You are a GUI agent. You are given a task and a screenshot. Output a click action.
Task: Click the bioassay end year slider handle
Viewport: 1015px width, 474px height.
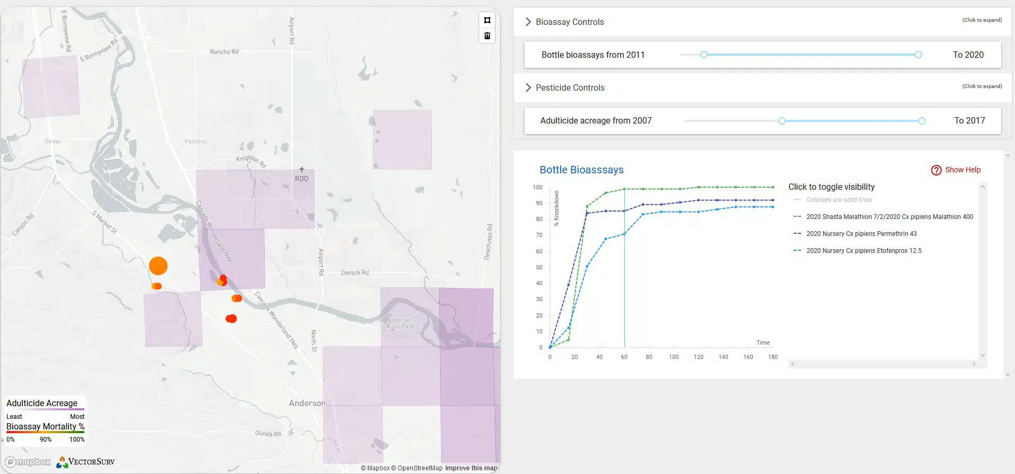pos(918,55)
